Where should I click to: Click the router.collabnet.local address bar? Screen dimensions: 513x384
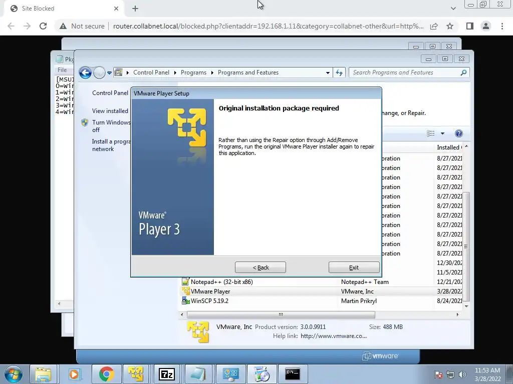[269, 26]
